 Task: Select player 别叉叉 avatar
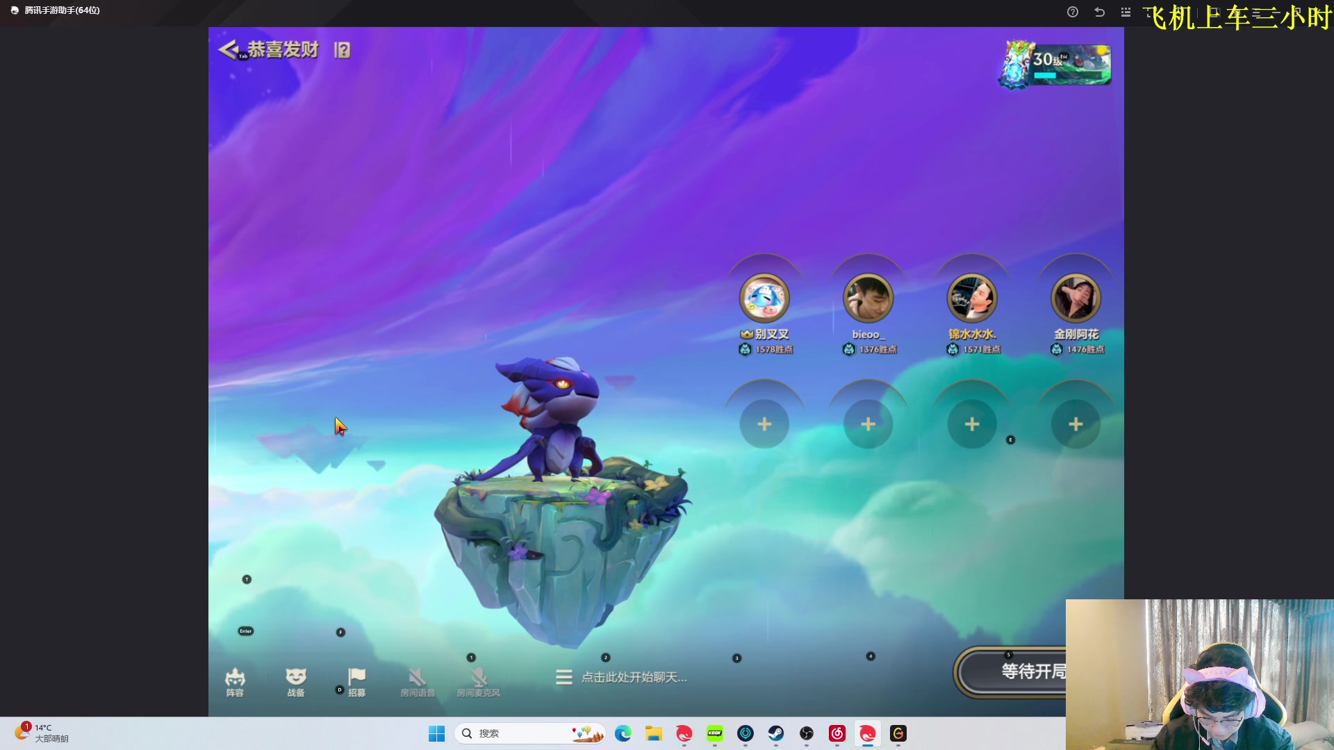tap(764, 298)
